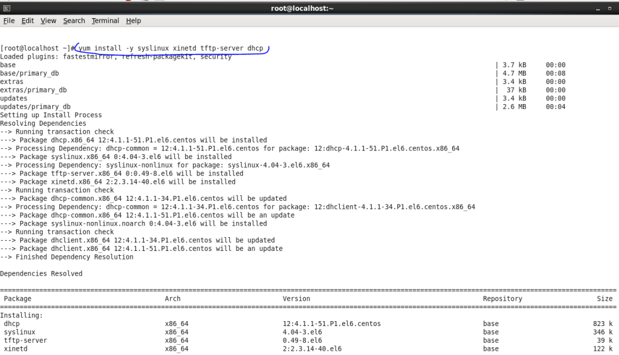Screen dimensions: 619x355
Task: Click the Package column header
Action: [x=18, y=299]
